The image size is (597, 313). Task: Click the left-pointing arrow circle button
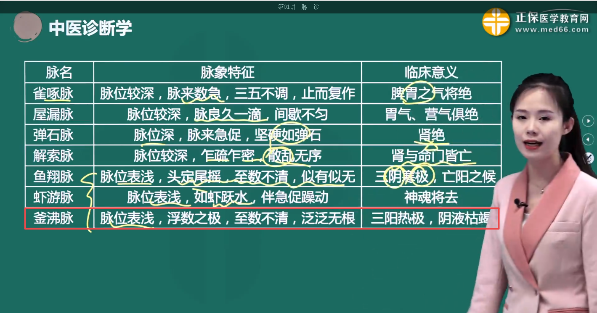coord(588,139)
